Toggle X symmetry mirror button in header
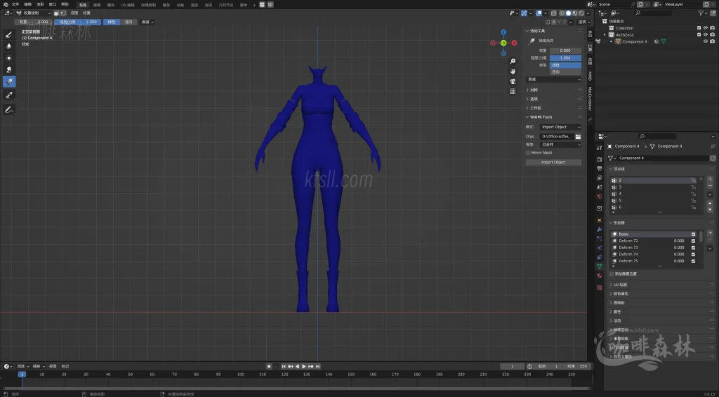The width and height of the screenshot is (719, 397). pyautogui.click(x=554, y=22)
